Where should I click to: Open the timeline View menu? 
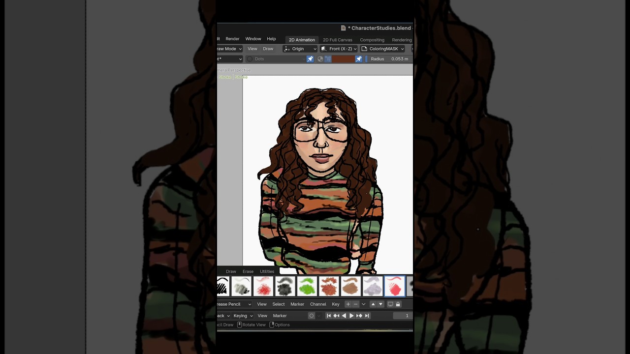coord(262,316)
